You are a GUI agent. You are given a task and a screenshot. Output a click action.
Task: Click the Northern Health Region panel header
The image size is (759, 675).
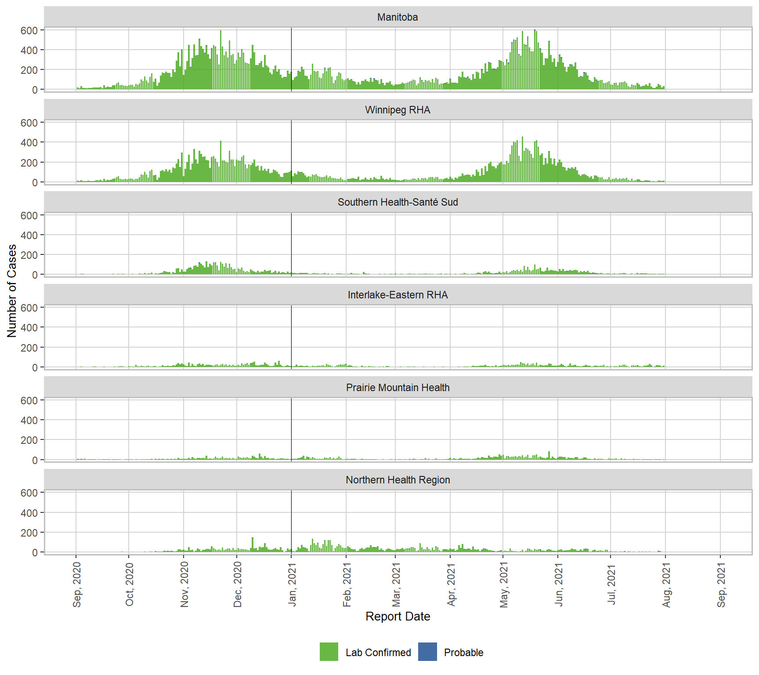[398, 480]
